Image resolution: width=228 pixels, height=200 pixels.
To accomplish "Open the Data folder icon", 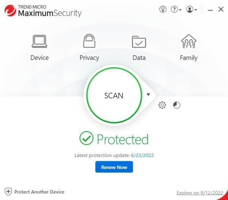I will [139, 41].
